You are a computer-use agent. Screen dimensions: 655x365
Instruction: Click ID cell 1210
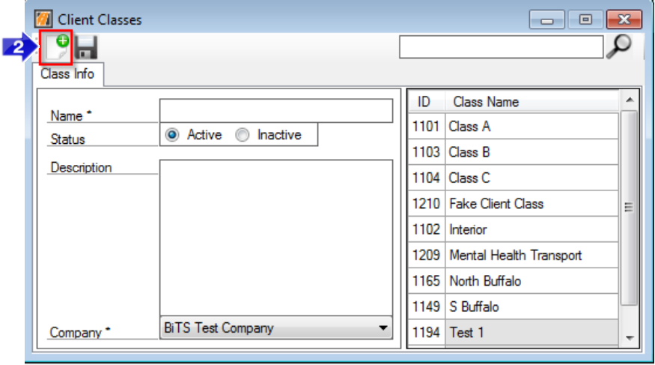(426, 204)
